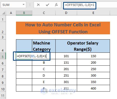Select row 9 header
The width and height of the screenshot is (117, 99).
coord(3,82)
